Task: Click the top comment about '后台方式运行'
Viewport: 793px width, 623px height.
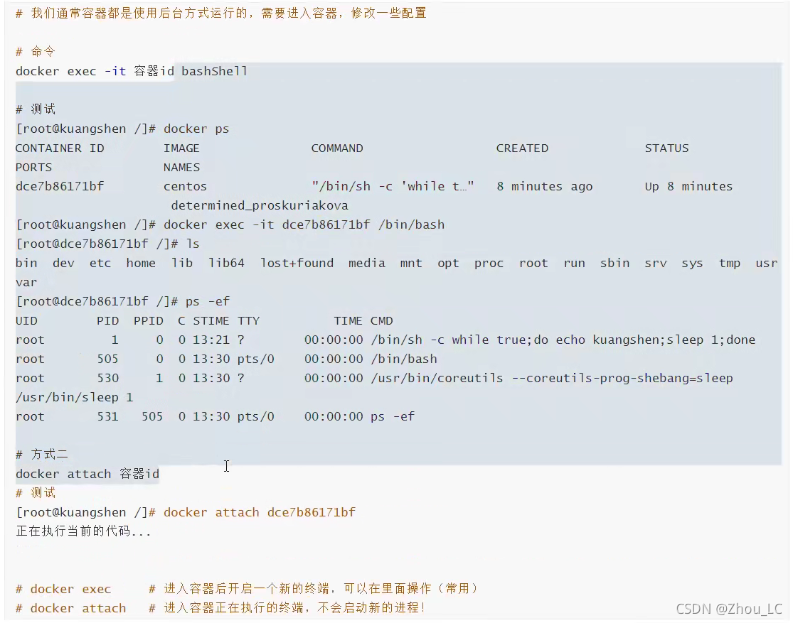Action: pos(221,13)
